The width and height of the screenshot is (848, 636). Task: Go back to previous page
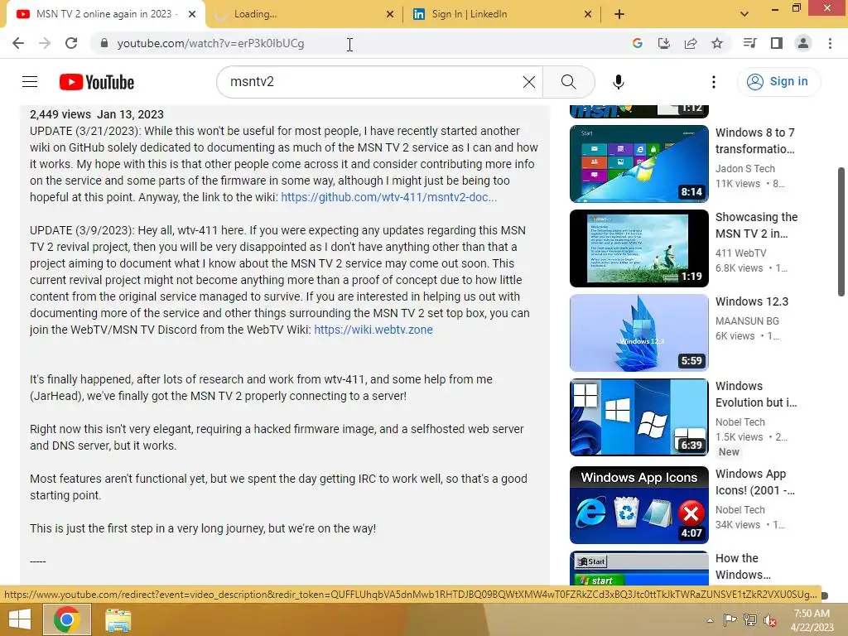18,43
